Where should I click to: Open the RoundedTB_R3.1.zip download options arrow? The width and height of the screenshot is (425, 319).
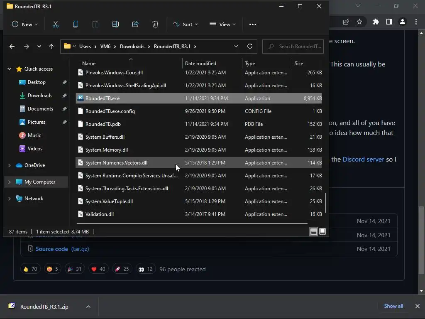pos(88,307)
